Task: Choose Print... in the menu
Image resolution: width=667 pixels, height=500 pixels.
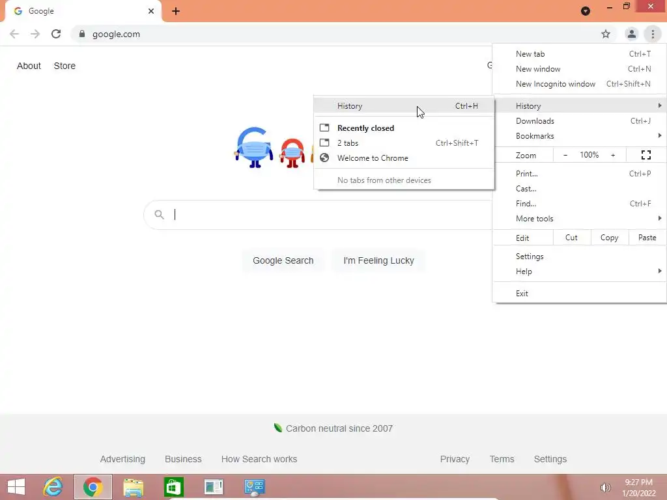Action: 579,173
